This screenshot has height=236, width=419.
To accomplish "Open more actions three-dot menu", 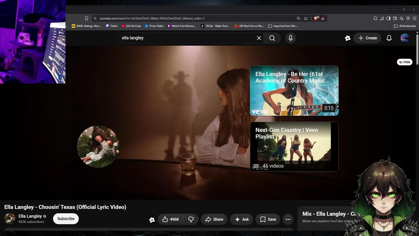I will (288, 219).
